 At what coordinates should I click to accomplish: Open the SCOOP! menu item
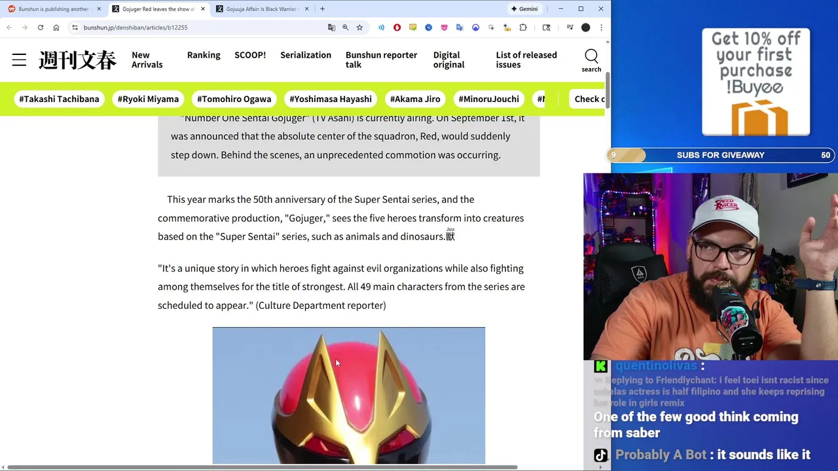tap(250, 55)
